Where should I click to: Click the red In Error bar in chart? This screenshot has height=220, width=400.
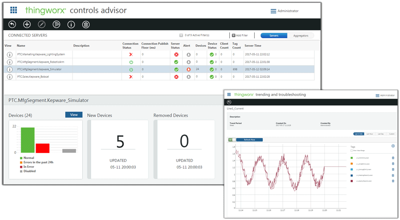click(x=43, y=148)
